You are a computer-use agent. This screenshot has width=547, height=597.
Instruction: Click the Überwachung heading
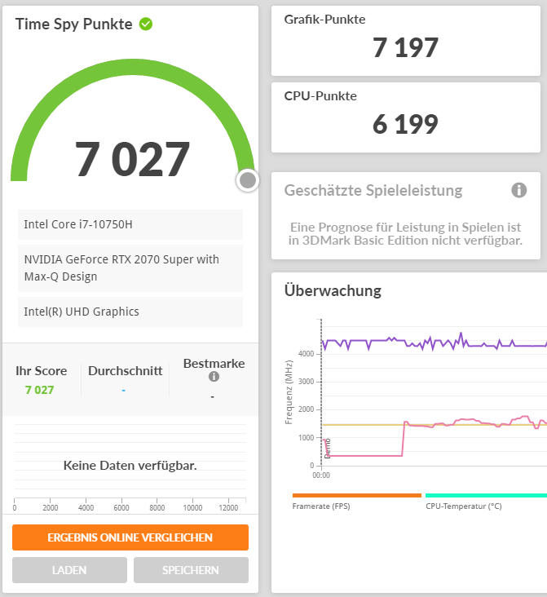coord(333,291)
